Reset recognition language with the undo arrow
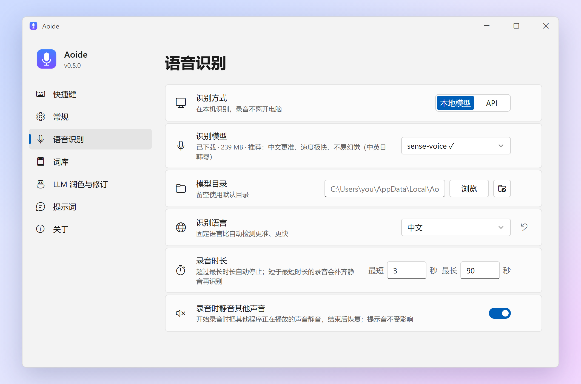581x384 pixels. (x=524, y=227)
